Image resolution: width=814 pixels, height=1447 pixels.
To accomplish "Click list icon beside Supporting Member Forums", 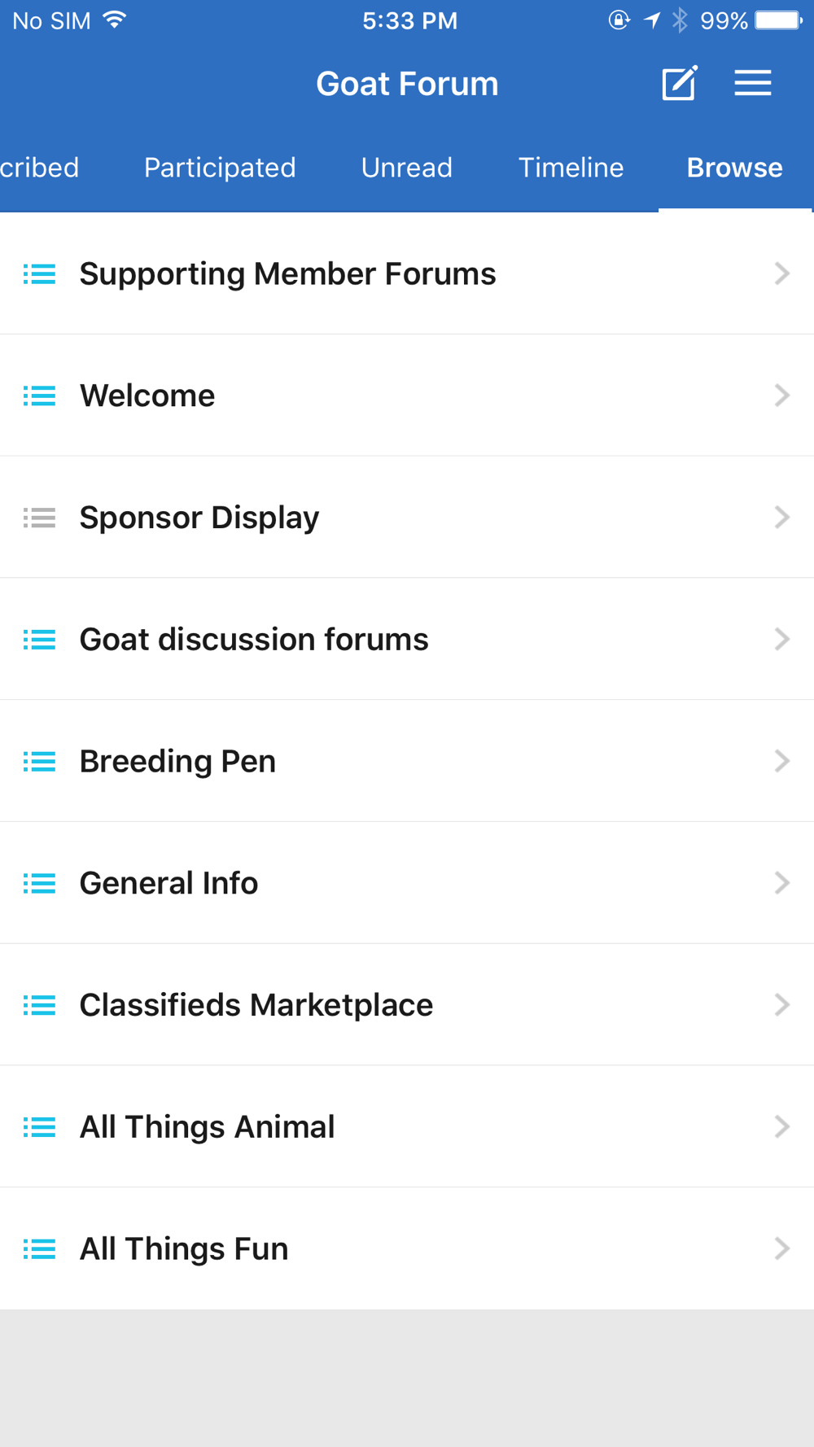I will 39,274.
